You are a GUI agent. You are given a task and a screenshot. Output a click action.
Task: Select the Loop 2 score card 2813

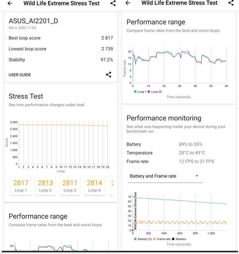(45, 186)
